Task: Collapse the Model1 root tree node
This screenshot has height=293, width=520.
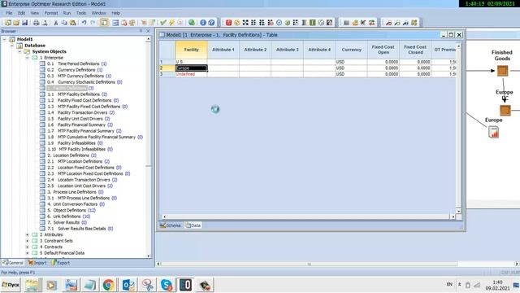Action: pos(4,39)
